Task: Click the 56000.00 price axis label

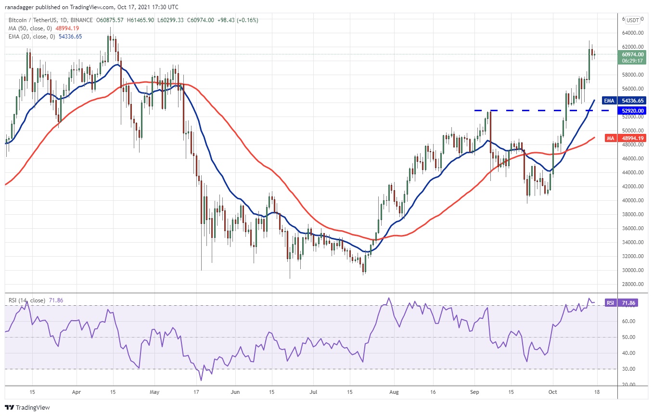Action: pyautogui.click(x=632, y=89)
